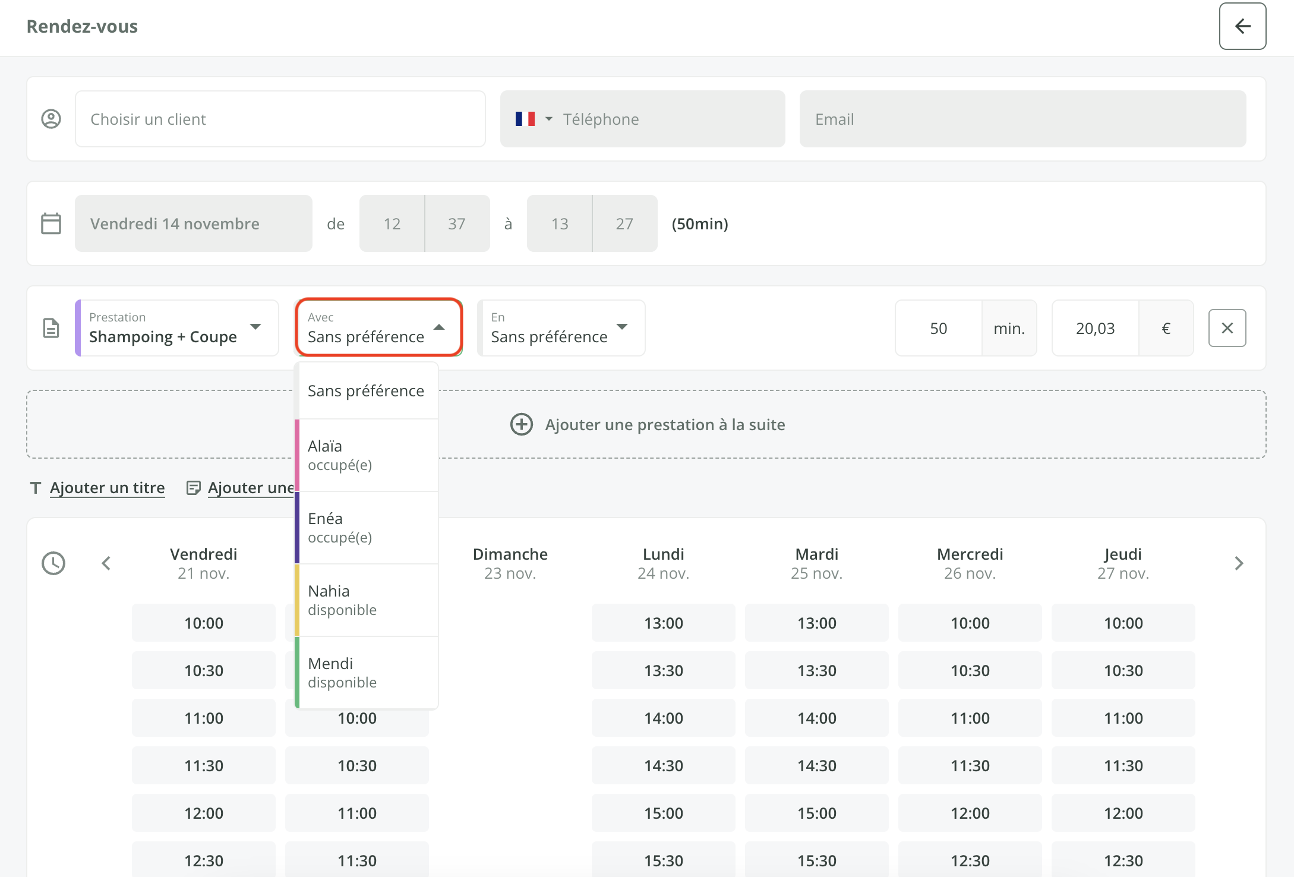Select the 10:00 slot on Jeudi 27 nov.
Screen dimensions: 1294x877
tap(1123, 623)
